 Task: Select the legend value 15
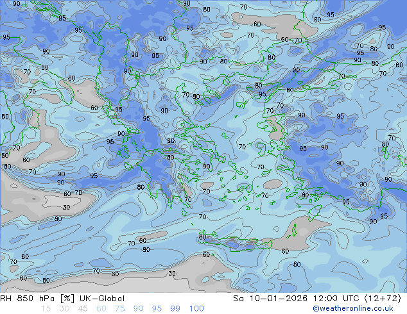coord(46,309)
